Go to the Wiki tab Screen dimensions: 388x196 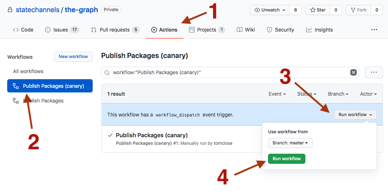point(246,30)
